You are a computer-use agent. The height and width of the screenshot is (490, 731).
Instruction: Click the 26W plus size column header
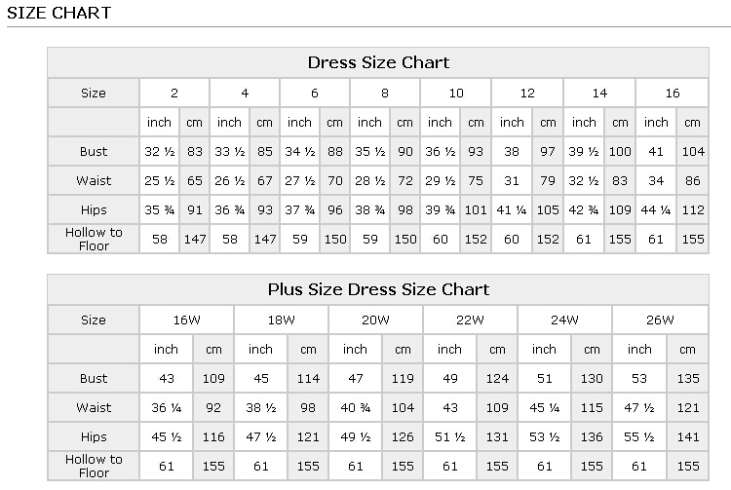click(x=660, y=320)
